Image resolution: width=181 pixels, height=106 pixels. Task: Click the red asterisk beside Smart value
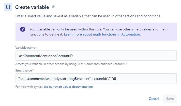pos(33,70)
